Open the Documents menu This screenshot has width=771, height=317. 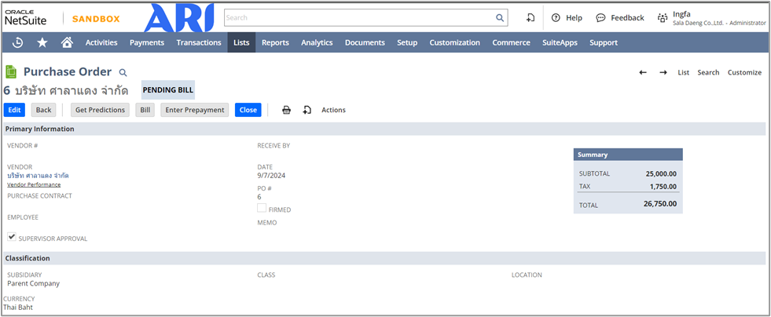[x=365, y=42]
